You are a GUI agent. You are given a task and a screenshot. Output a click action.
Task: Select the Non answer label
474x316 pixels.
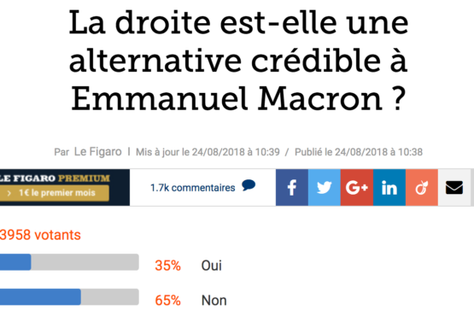pos(214,301)
